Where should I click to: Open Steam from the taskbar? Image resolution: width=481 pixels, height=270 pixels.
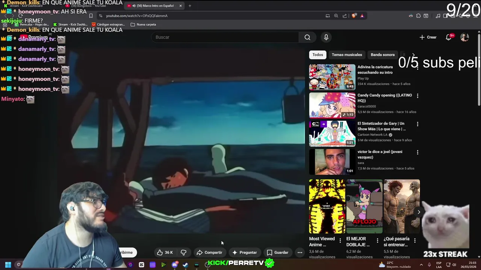pos(185,265)
